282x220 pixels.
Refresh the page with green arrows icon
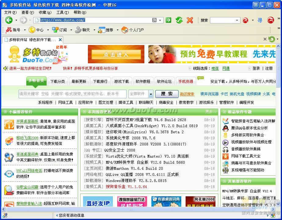179,20
